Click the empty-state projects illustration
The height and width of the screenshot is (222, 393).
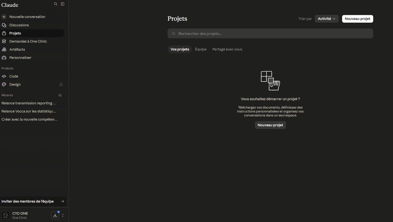coord(270,81)
